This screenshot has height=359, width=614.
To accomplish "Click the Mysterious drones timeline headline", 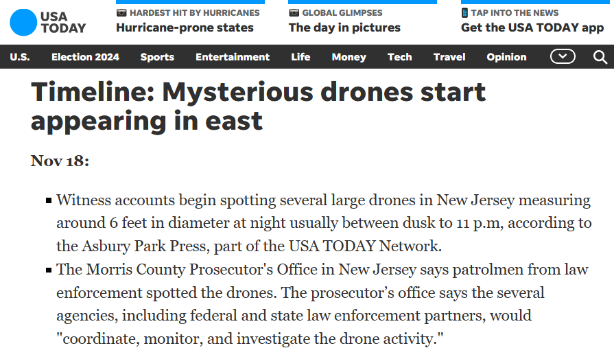I will [x=258, y=106].
